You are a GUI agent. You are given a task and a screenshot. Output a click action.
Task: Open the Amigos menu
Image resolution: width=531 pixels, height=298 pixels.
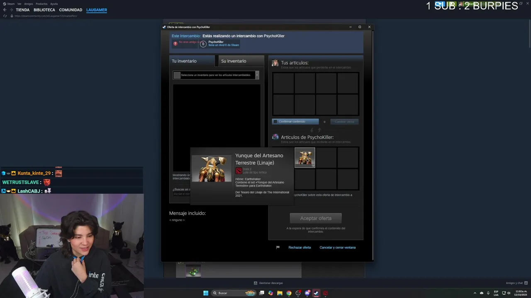click(x=29, y=4)
